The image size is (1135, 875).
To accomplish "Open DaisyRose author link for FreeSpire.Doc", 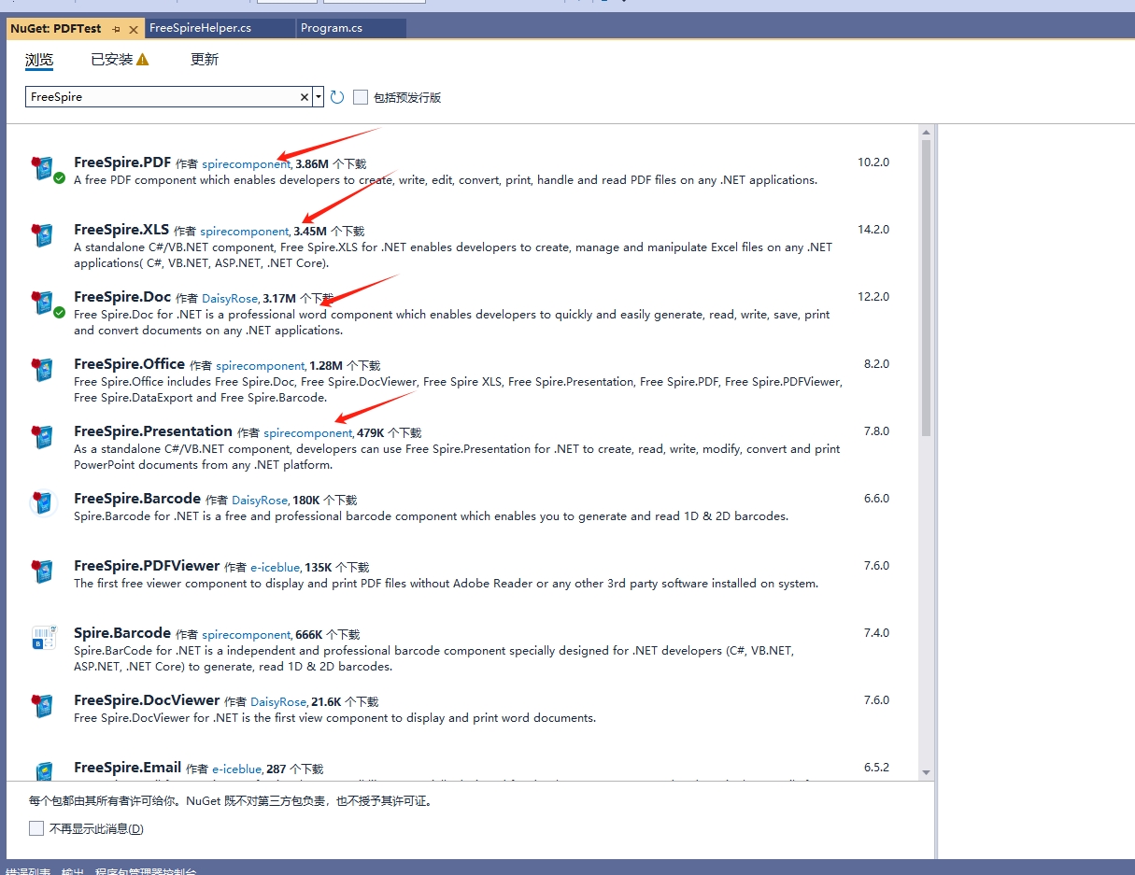I will [x=230, y=299].
